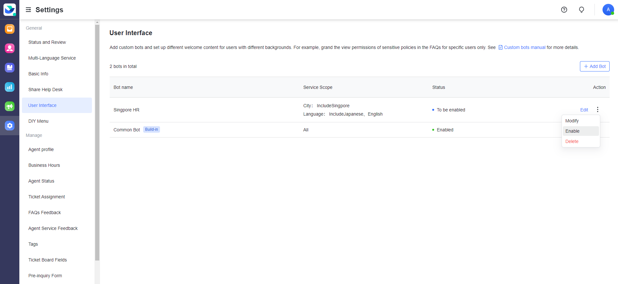618x284 pixels.
Task: Go to Multi-Language Service settings
Action: [x=52, y=58]
